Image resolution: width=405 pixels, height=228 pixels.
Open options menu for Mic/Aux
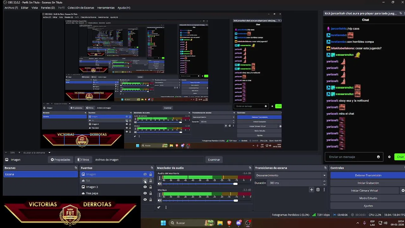[160, 195]
